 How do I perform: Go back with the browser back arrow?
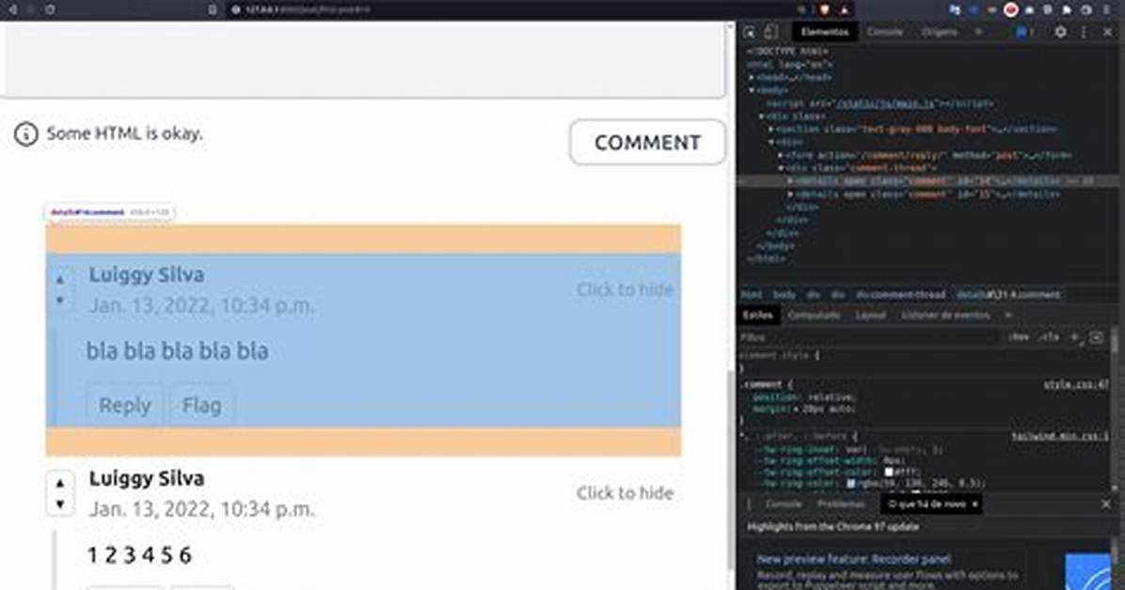click(x=12, y=10)
